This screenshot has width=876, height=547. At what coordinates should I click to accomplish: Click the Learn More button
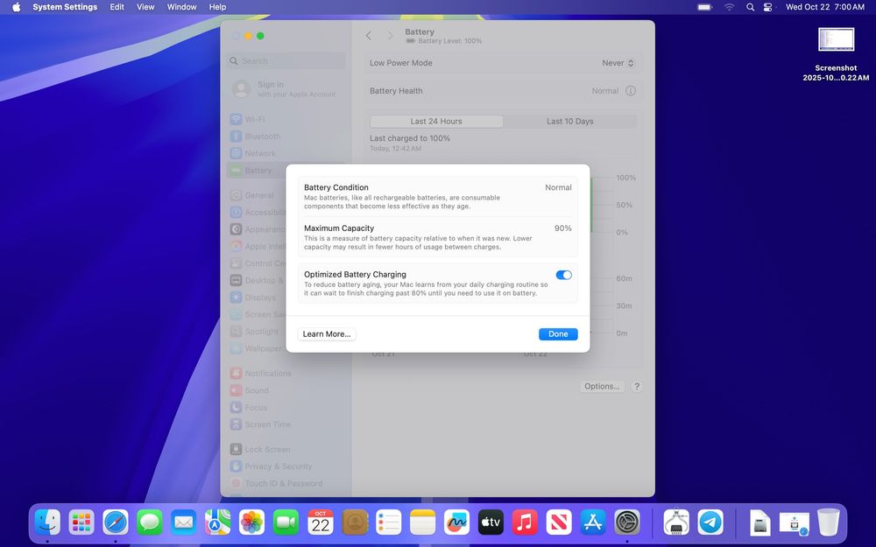pyautogui.click(x=326, y=334)
